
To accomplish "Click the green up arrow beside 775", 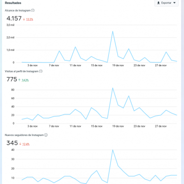I will pyautogui.click(x=19, y=80).
